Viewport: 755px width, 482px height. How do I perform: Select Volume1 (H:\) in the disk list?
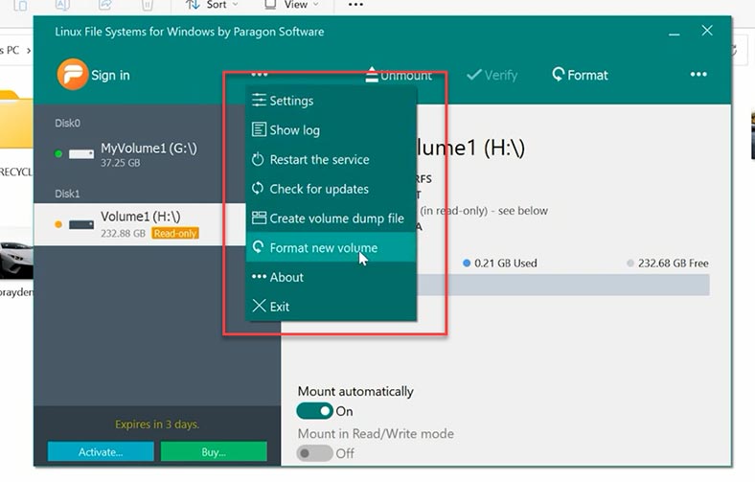coord(140,224)
